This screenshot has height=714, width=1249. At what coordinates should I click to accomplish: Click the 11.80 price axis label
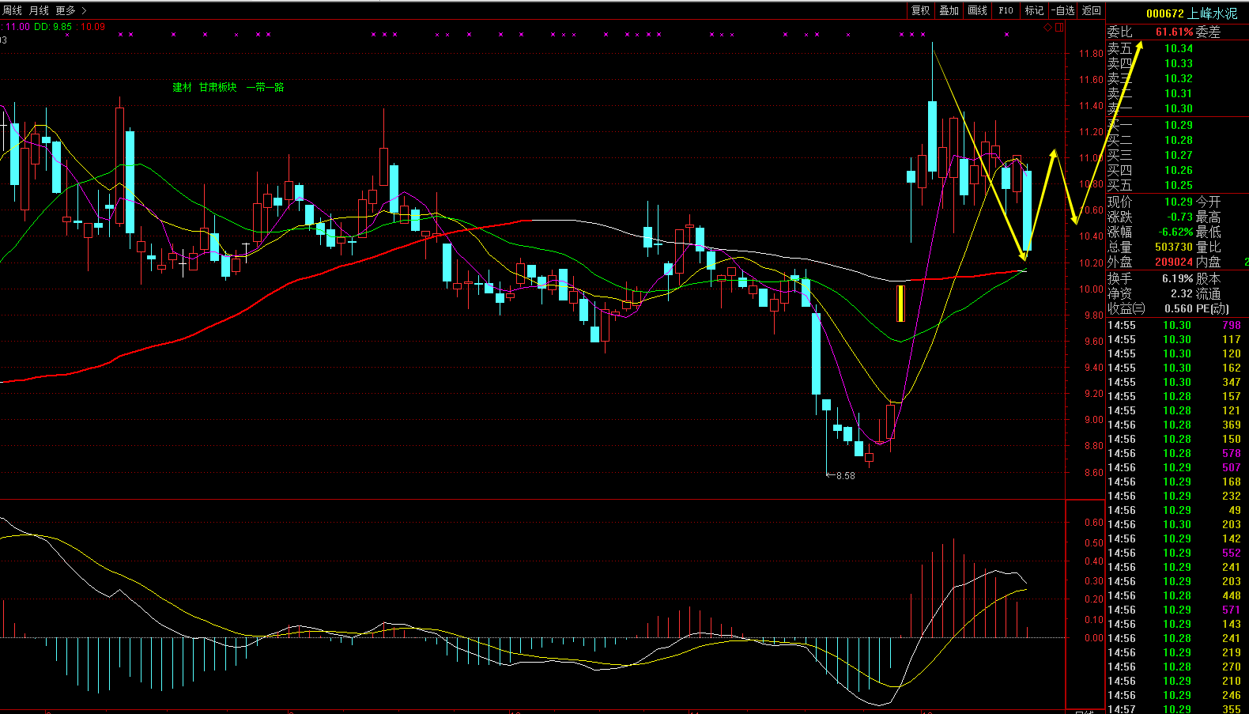1091,54
